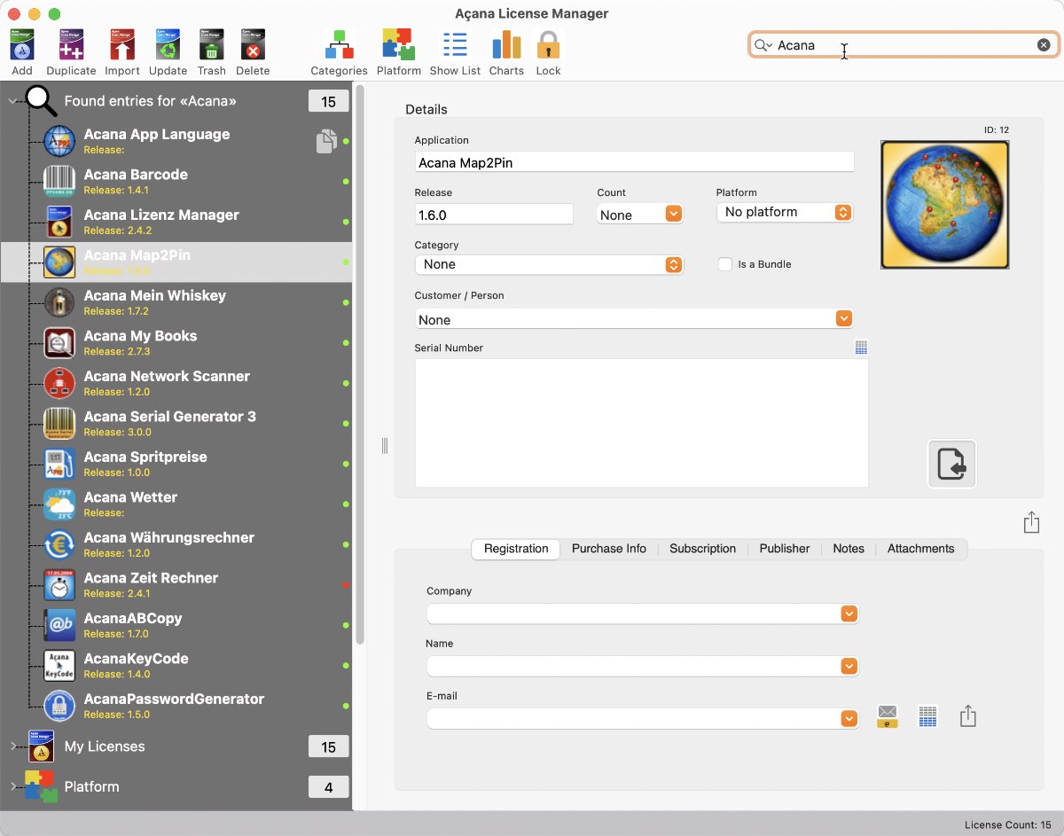
Task: Select Acana Serial Generator 3 entry
Action: (176, 424)
